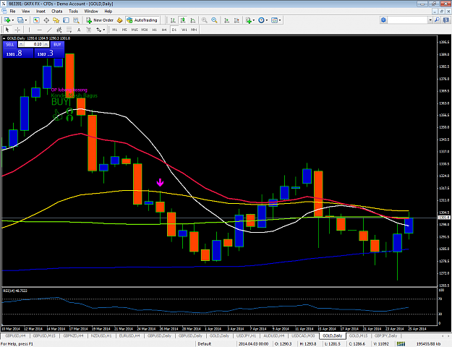Expand the New Chart dropdown arrow
The image size is (452, 347).
click(13, 20)
